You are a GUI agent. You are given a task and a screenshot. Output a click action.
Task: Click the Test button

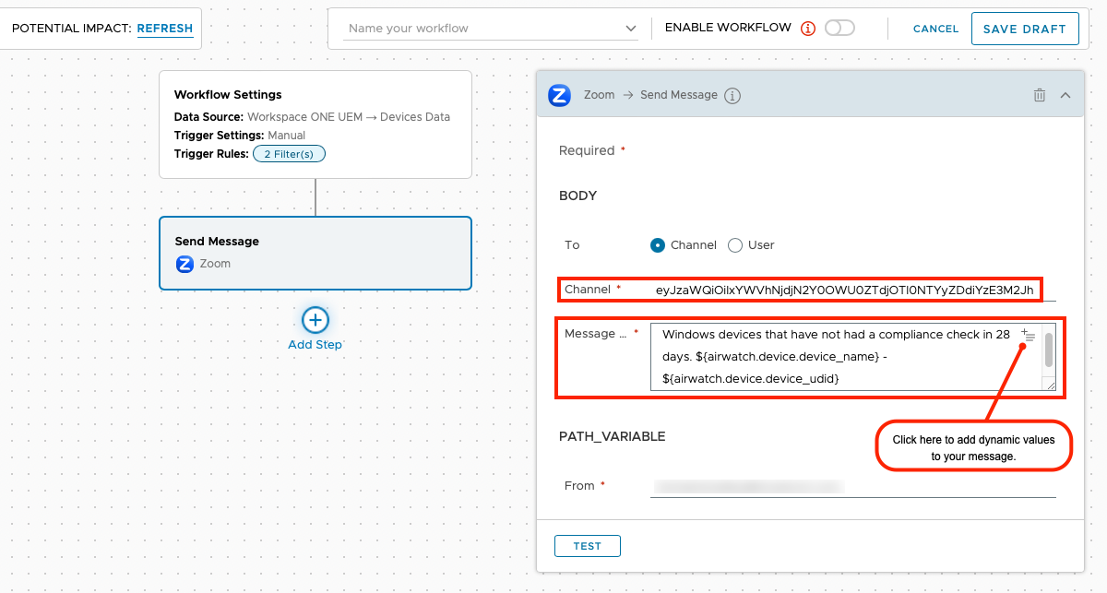pos(587,546)
